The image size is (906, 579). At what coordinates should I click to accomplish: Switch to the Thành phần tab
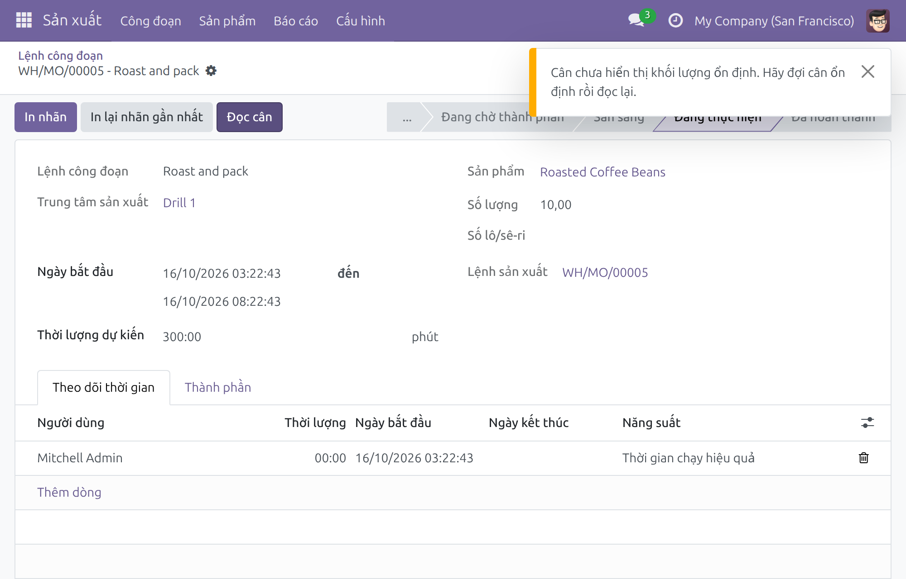218,387
